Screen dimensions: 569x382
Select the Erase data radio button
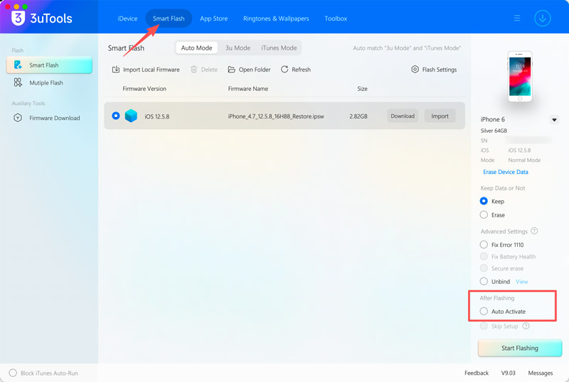pyautogui.click(x=484, y=215)
